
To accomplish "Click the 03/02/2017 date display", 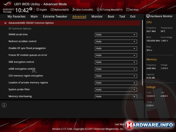I will 9,9.
